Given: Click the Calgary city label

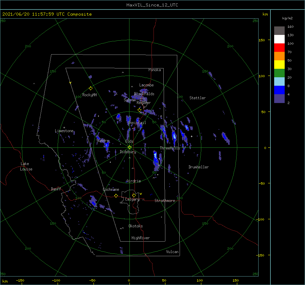Looking at the screenshot, I should (132, 199).
